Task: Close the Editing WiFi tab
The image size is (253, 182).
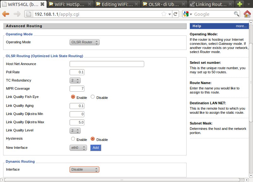Action: point(136,4)
